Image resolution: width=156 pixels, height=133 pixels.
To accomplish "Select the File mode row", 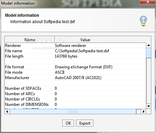I will click(x=75, y=72).
